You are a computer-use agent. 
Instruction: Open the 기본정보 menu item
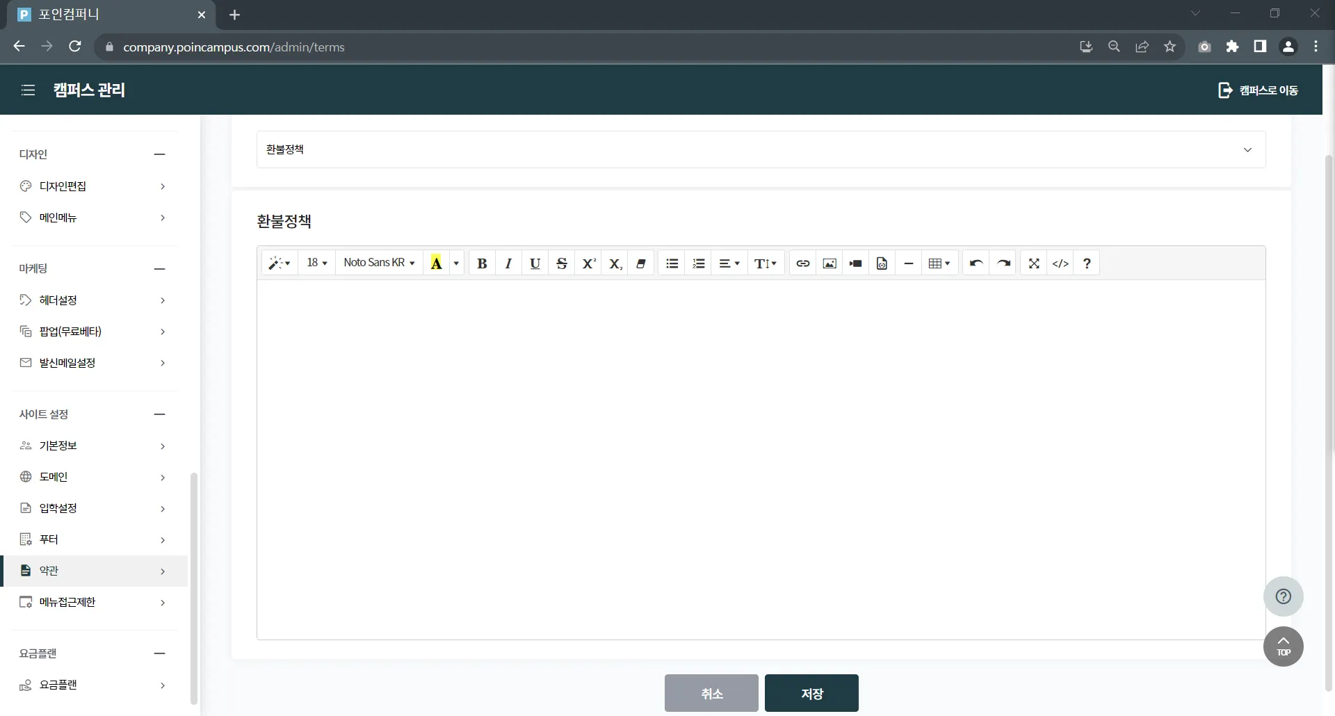coord(94,446)
